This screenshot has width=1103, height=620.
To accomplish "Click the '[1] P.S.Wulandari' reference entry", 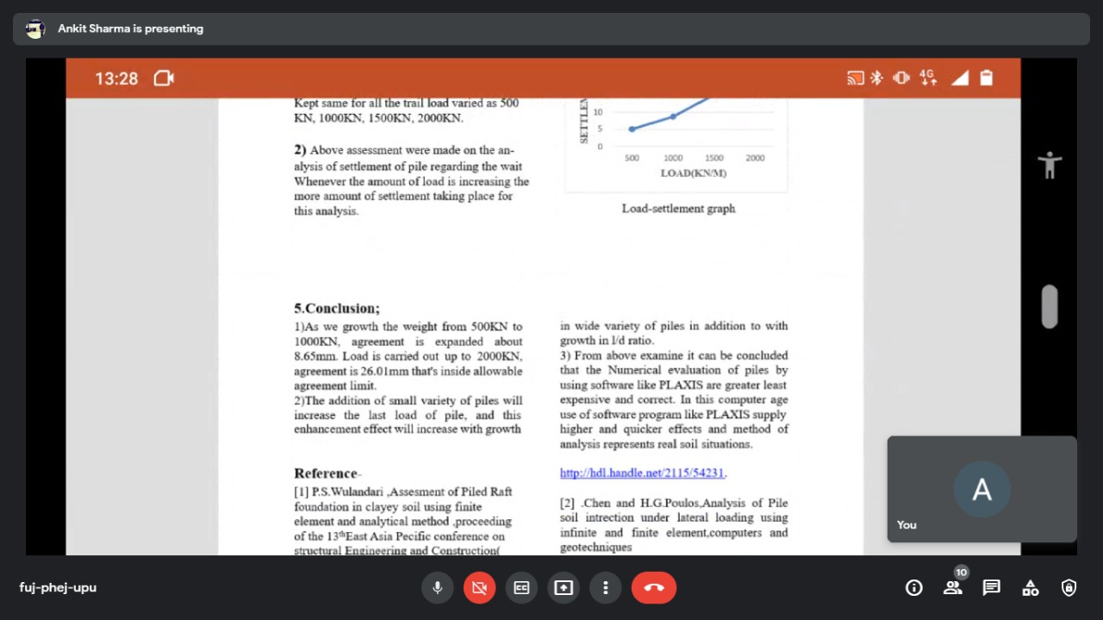I will pos(403,522).
